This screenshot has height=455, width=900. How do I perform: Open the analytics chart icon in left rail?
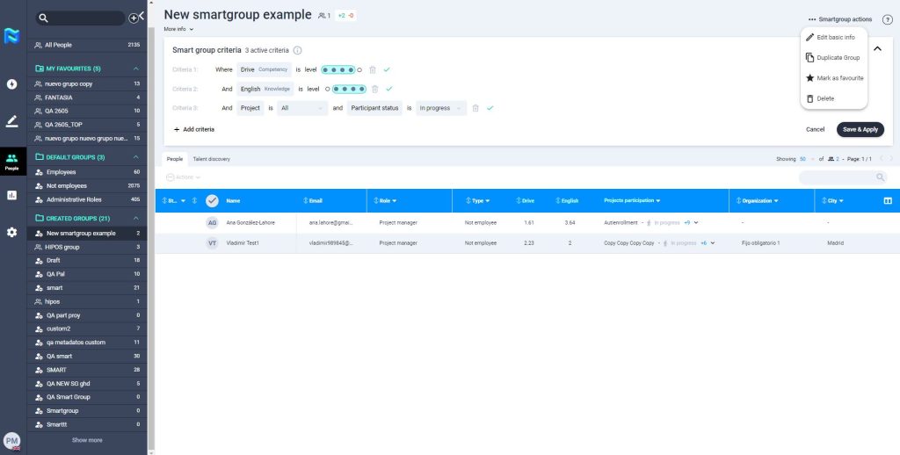point(11,195)
